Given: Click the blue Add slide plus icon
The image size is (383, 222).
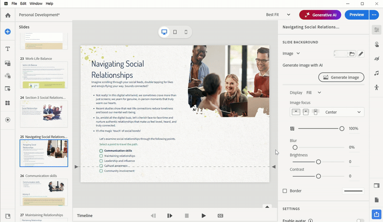Looking at the screenshot, I should 8,32.
